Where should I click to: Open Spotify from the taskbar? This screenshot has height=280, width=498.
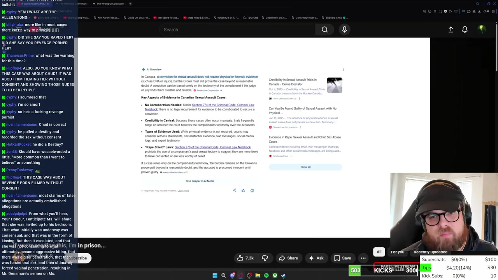pyautogui.click(x=266, y=275)
